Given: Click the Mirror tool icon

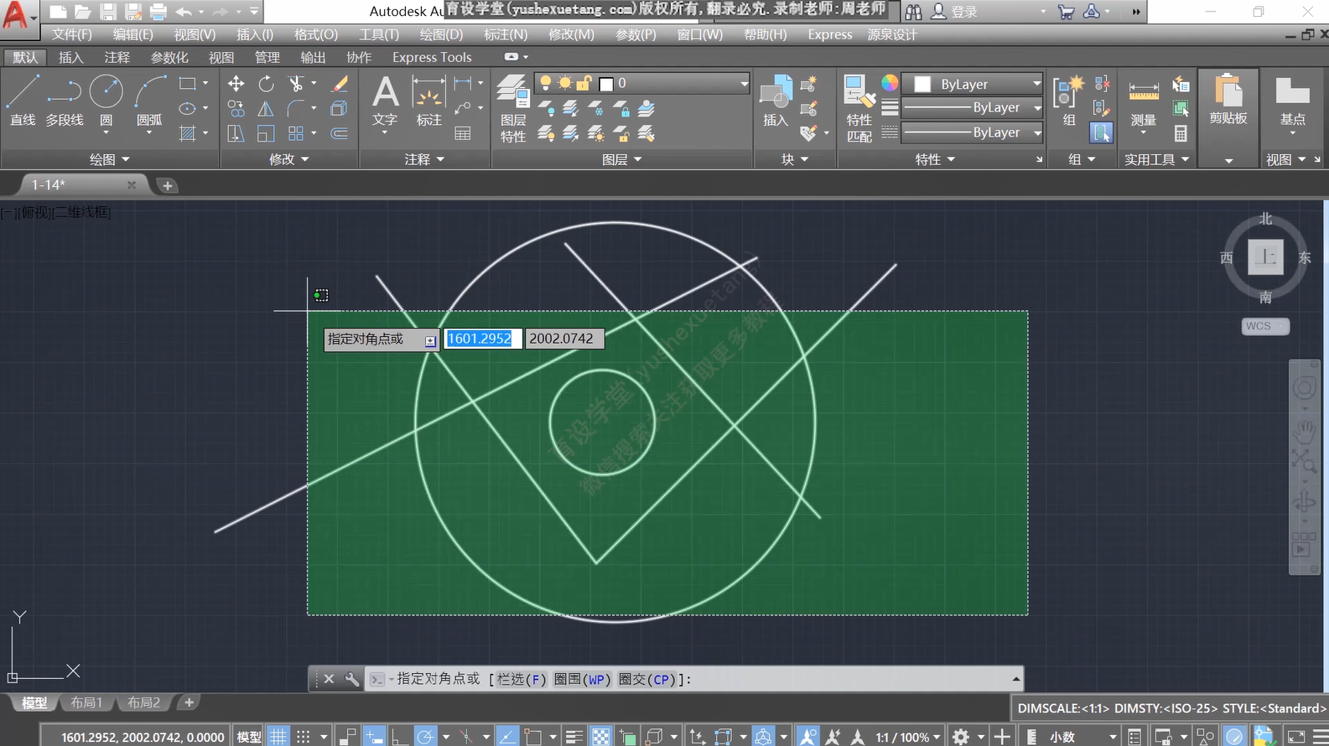Looking at the screenshot, I should (x=266, y=108).
